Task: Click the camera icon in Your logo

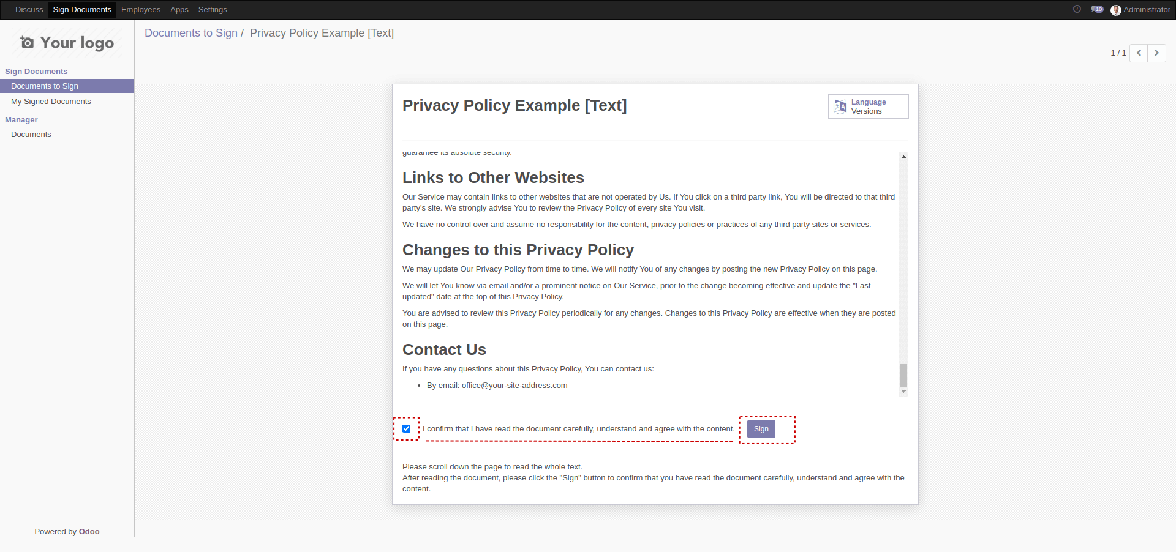Action: 27,42
